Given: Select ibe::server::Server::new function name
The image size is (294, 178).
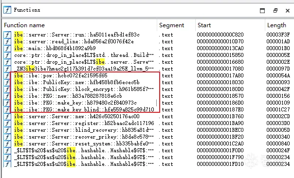Looking at the screenshot, I should tap(77, 117).
